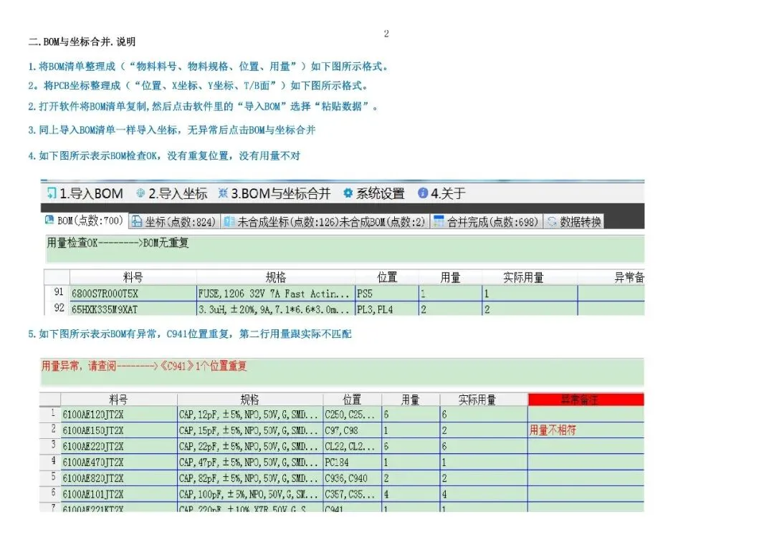Switch to the 数据转换 tab
This screenshot has height=547, width=774.
tap(573, 222)
